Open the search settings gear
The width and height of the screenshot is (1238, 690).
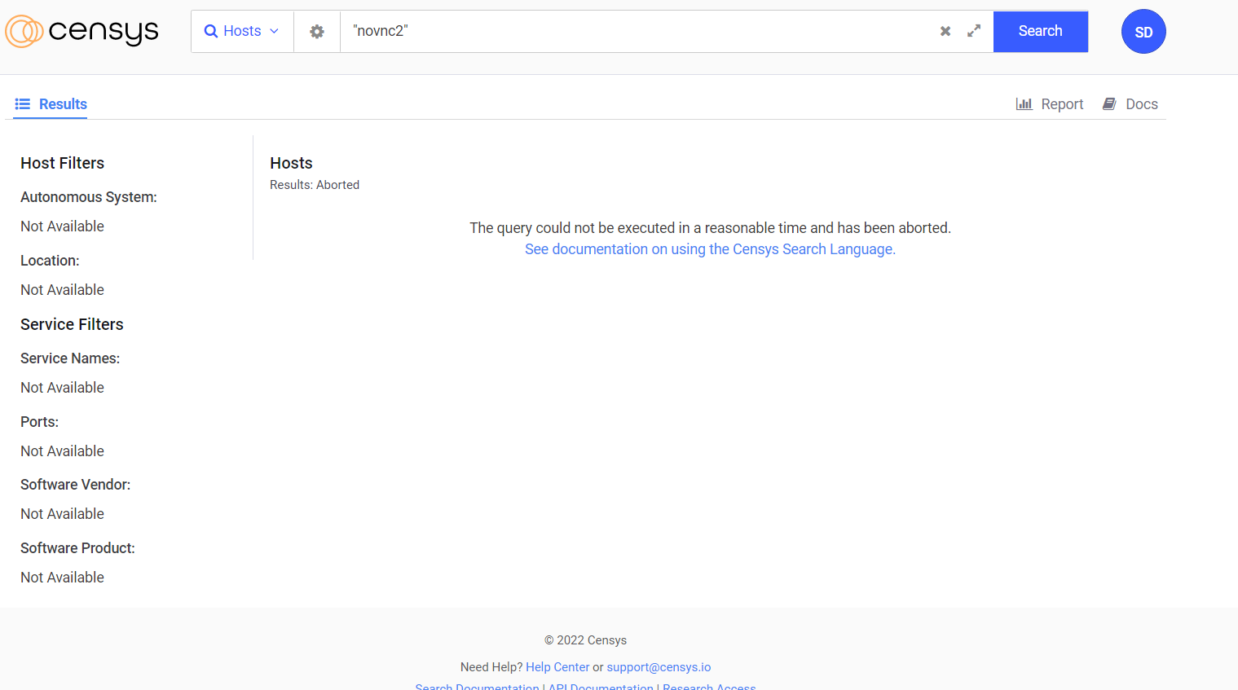click(316, 31)
